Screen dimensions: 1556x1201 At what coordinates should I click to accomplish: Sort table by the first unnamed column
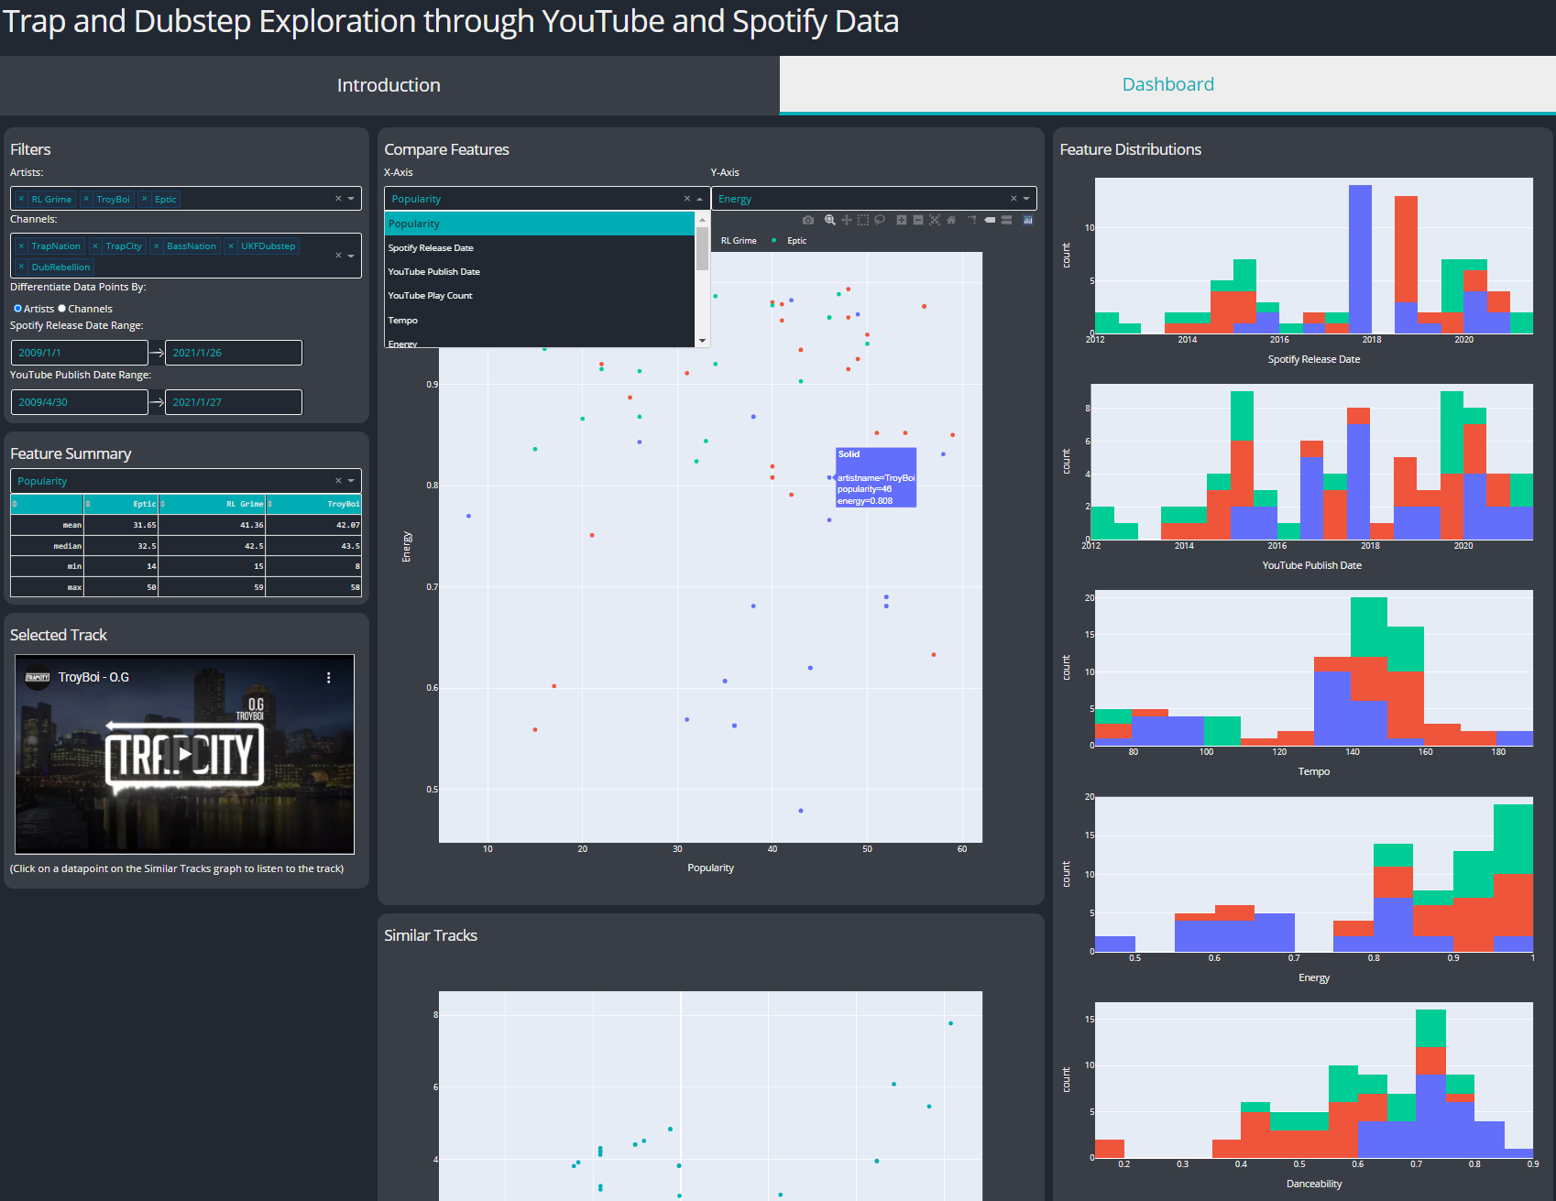coord(14,504)
